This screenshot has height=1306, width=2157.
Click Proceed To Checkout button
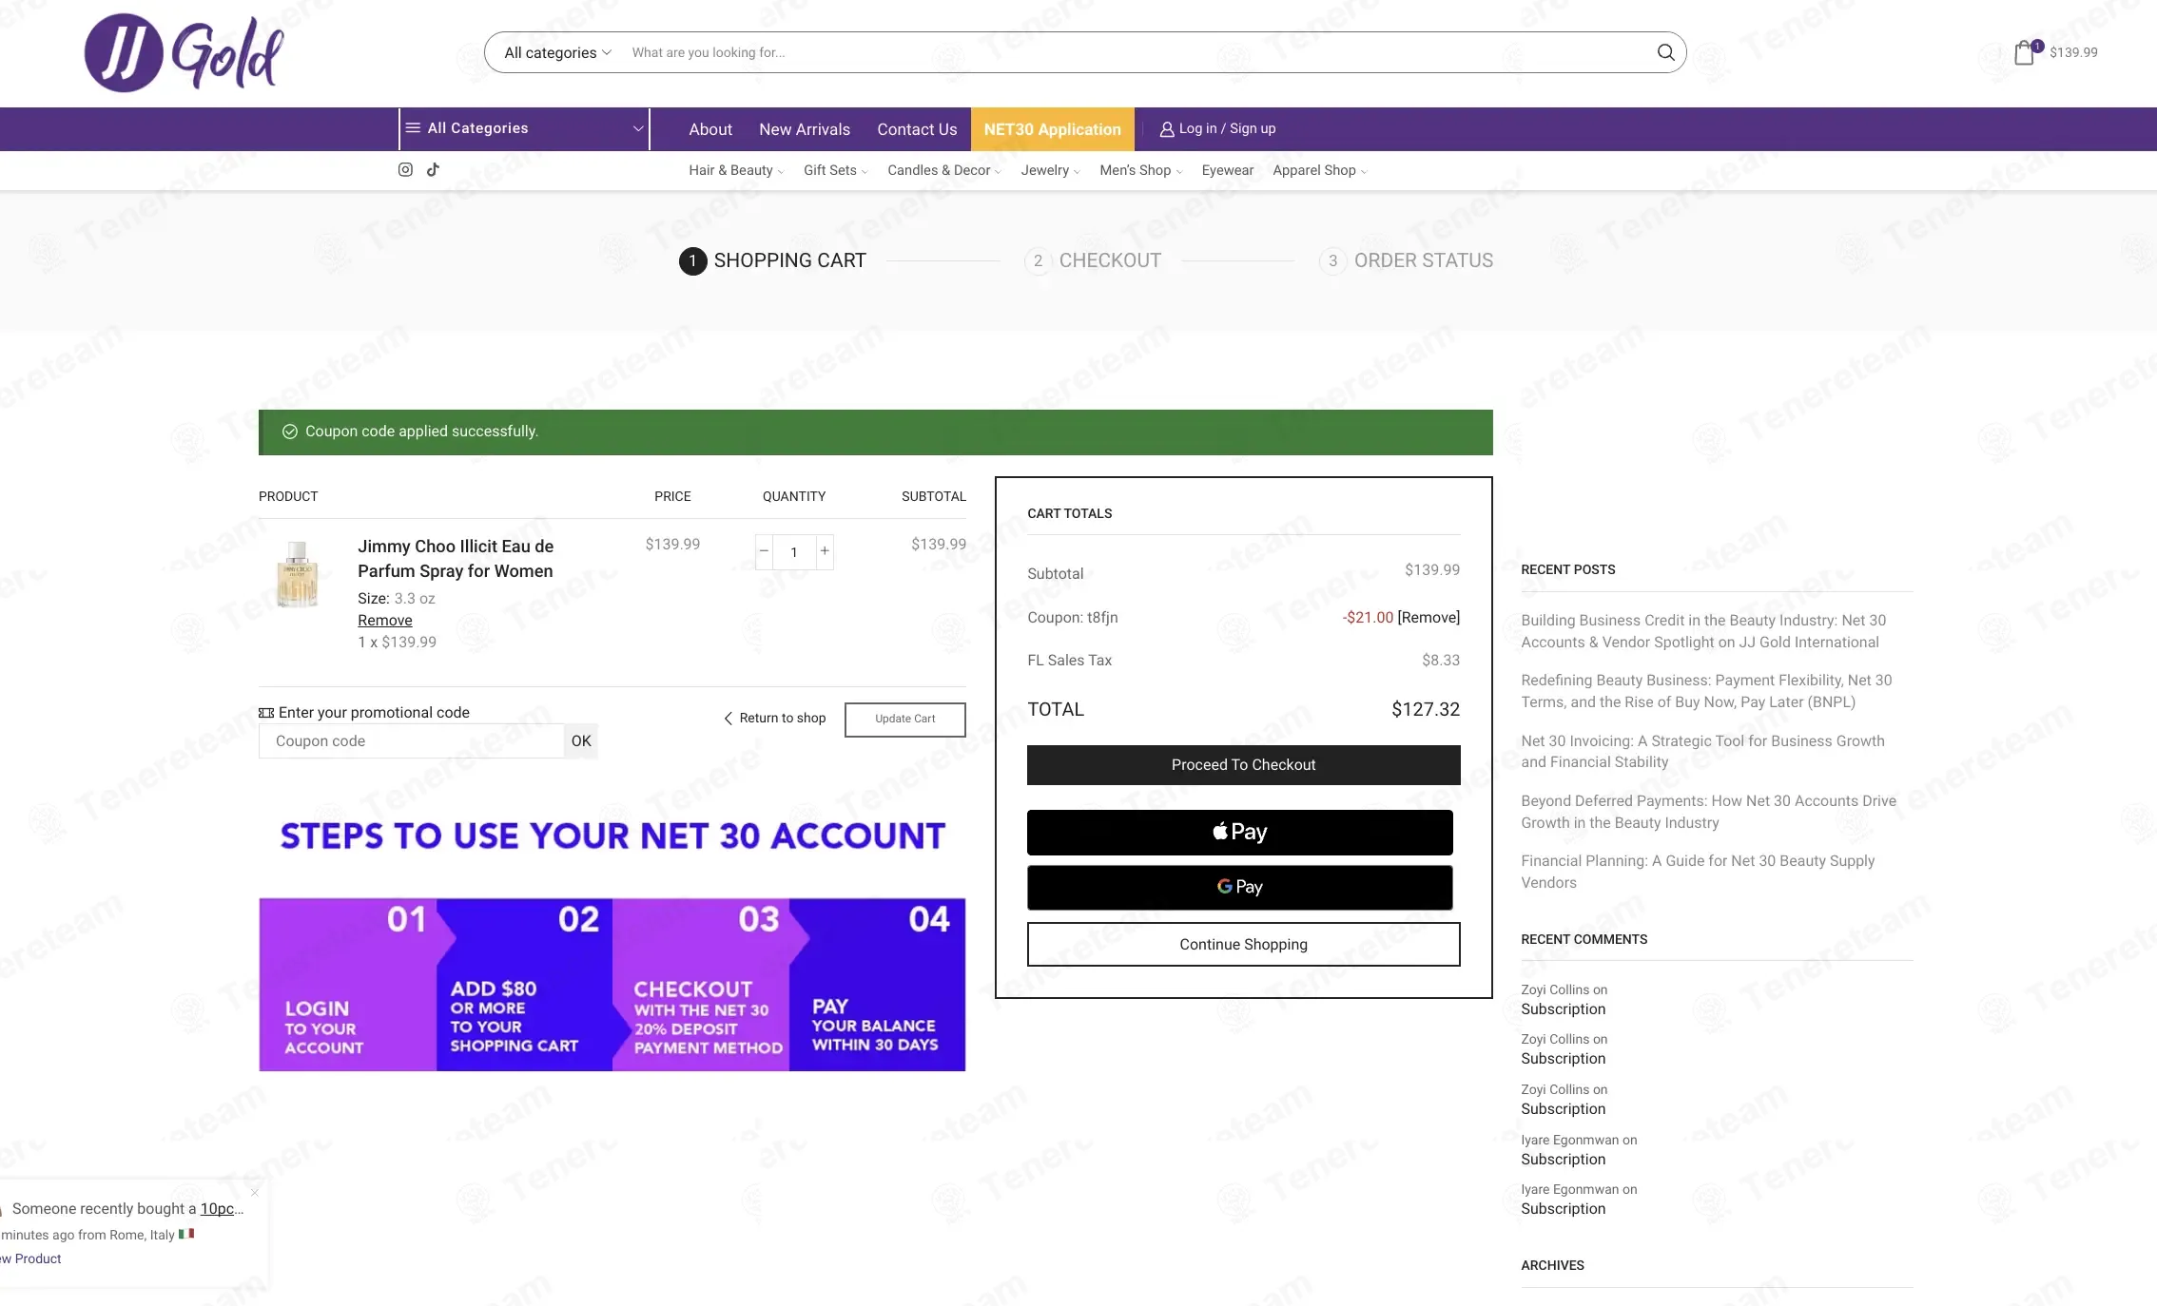click(x=1243, y=765)
